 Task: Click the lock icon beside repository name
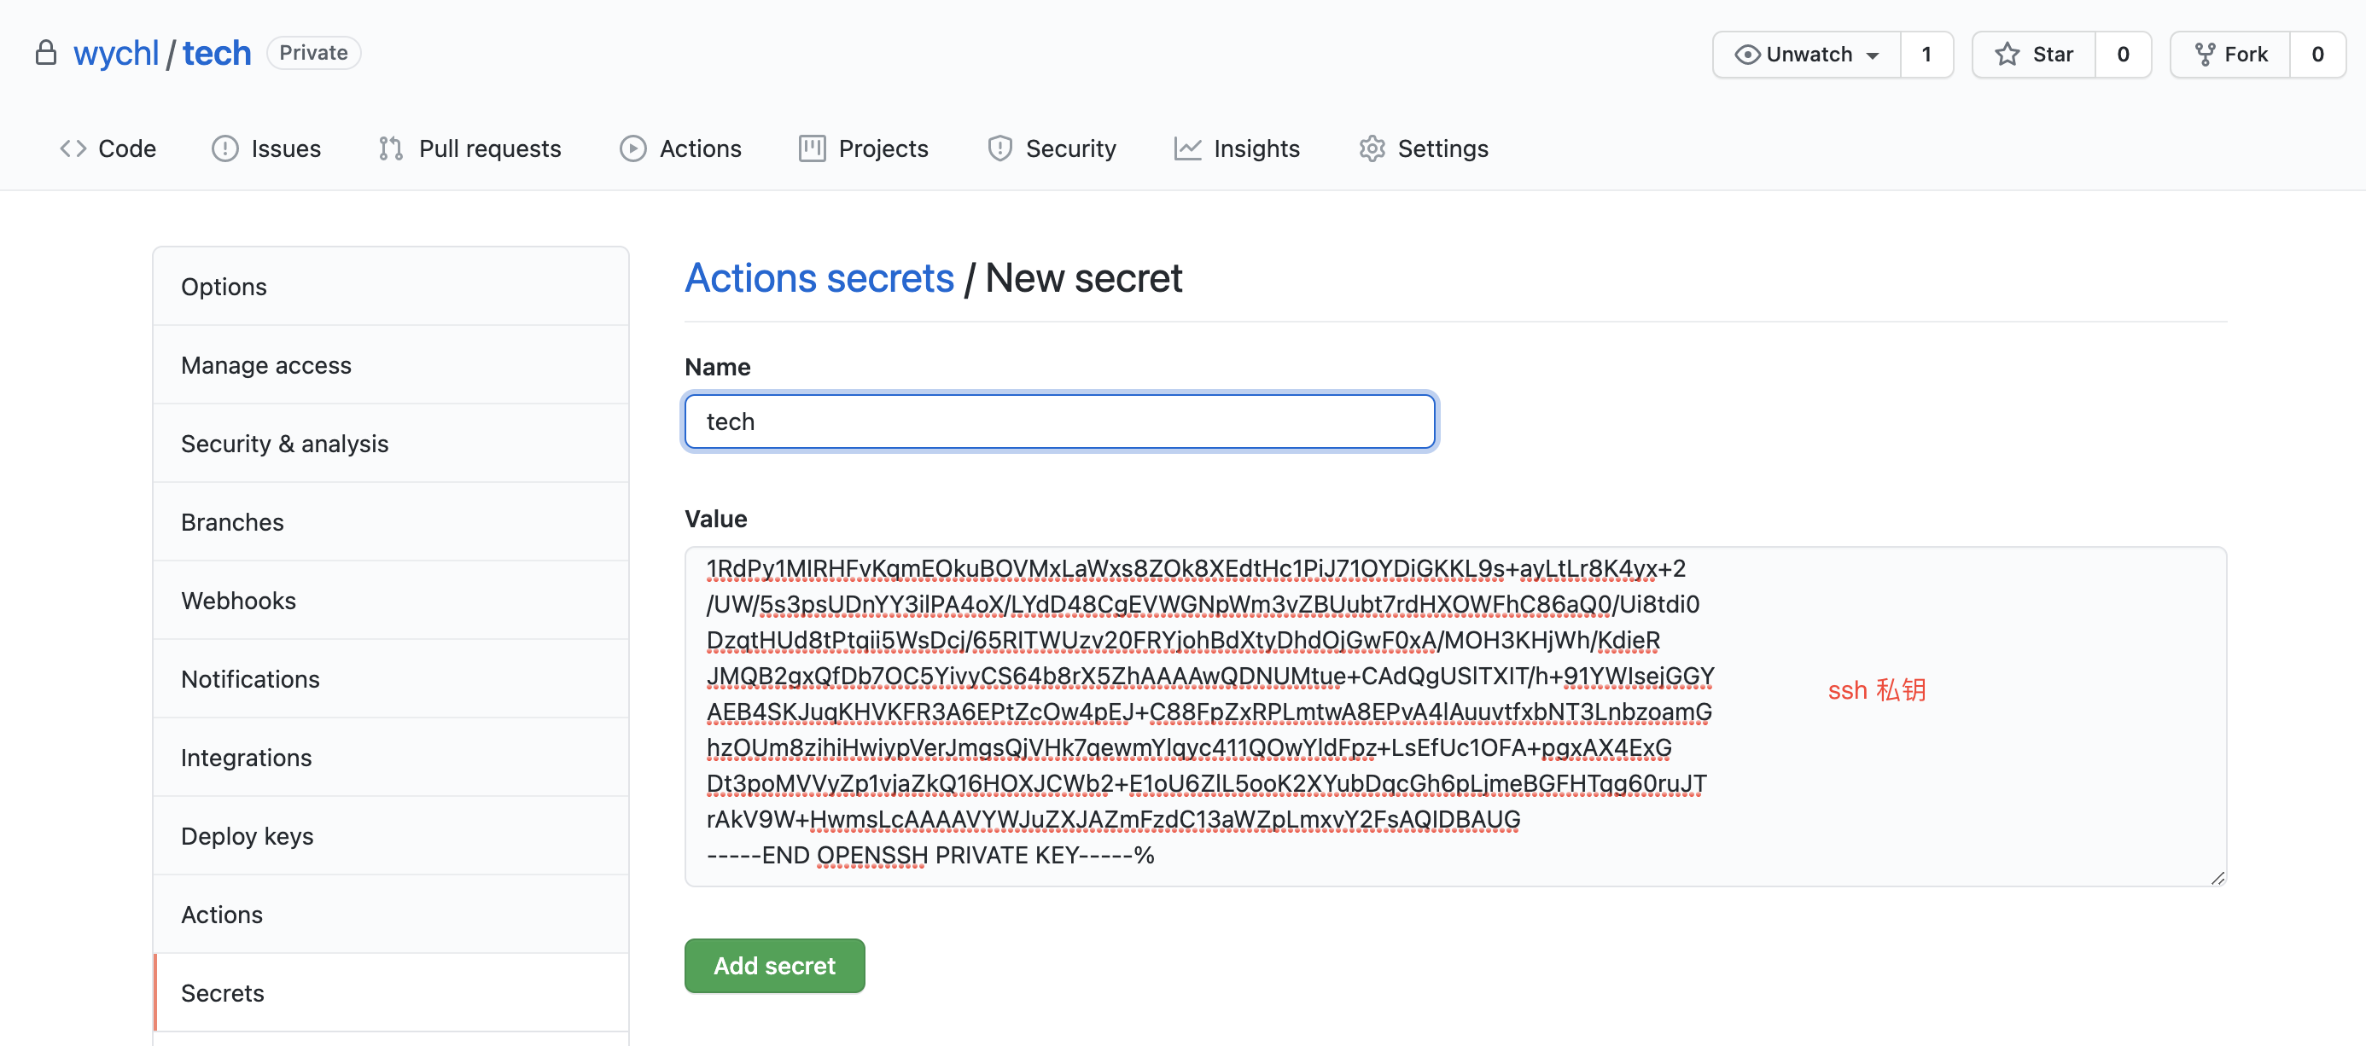45,52
